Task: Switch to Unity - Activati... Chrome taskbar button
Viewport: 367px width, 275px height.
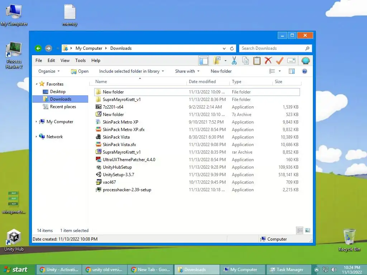Action: [59, 270]
